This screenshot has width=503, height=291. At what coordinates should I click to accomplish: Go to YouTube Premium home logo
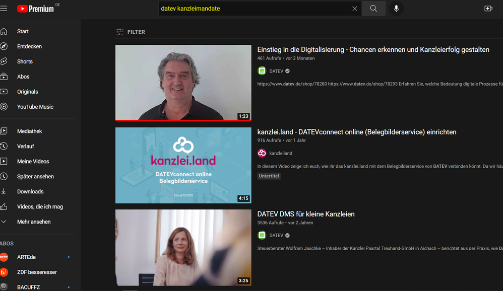coord(36,9)
